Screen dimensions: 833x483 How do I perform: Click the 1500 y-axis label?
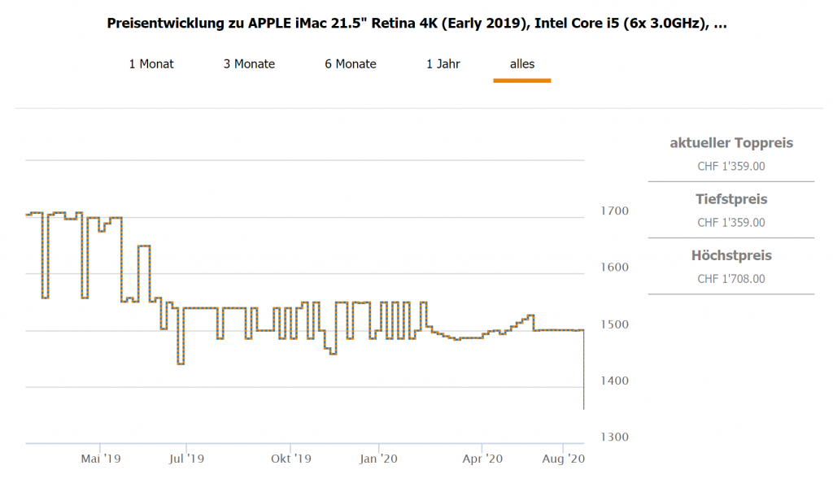616,324
